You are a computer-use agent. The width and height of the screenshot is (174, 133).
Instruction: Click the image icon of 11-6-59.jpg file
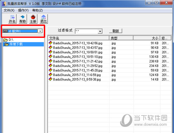(x=50, y=75)
